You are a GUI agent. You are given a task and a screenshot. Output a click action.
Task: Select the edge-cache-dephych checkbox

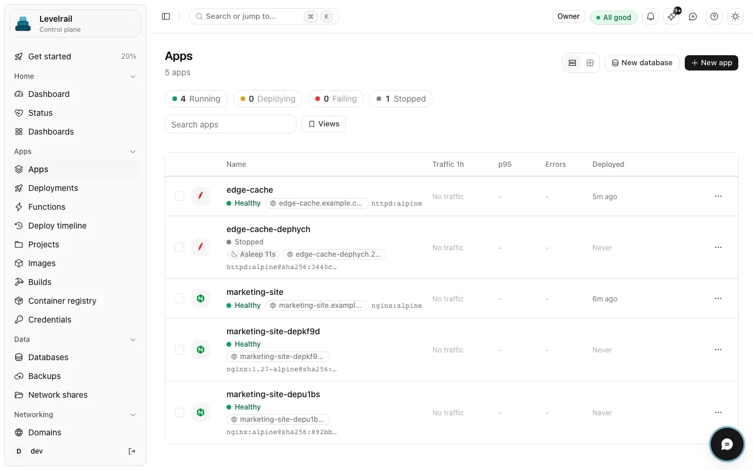point(179,247)
